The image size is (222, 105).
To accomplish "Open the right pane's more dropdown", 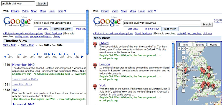I will (152, 11).
